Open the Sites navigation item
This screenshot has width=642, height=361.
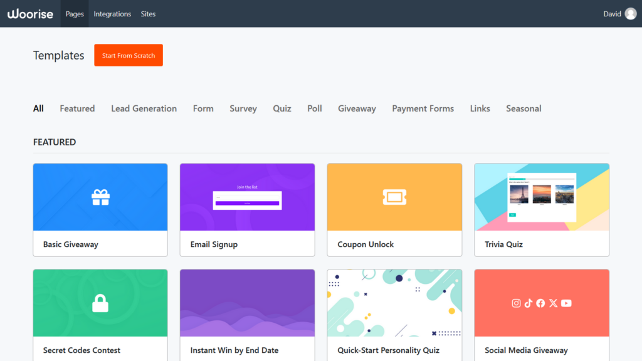pos(148,13)
